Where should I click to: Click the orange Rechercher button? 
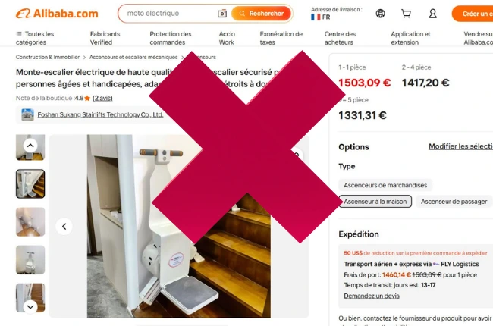(x=261, y=14)
